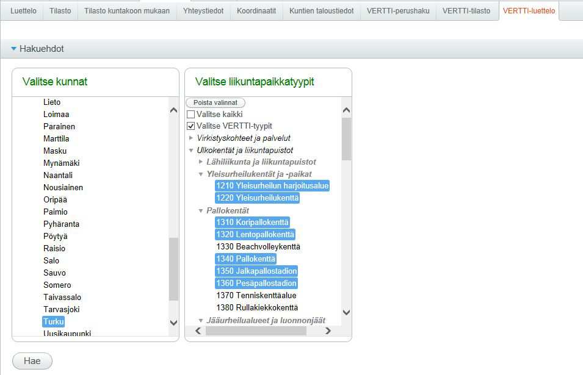This screenshot has width=583, height=375.
Task: Click sports type vertical scrollbar thumb
Action: point(346,139)
